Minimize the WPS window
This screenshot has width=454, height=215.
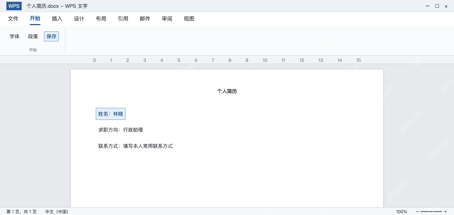(x=428, y=6)
